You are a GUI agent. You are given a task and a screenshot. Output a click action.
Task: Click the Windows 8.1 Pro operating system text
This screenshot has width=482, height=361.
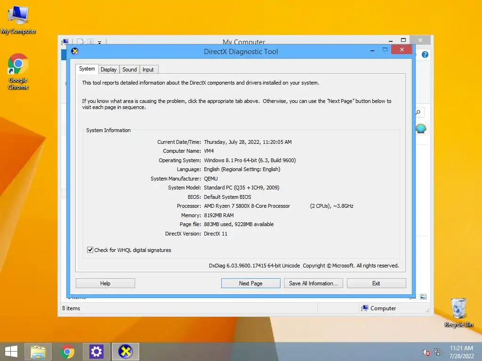pyautogui.click(x=249, y=160)
